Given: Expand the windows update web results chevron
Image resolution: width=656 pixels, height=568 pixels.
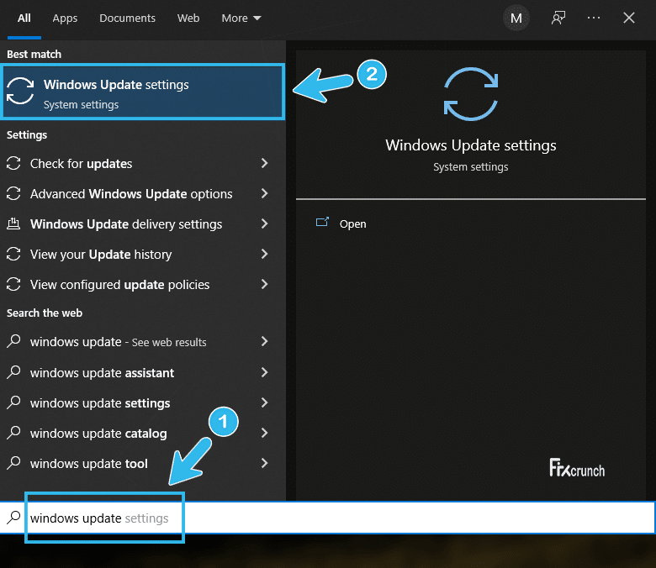Looking at the screenshot, I should point(264,341).
